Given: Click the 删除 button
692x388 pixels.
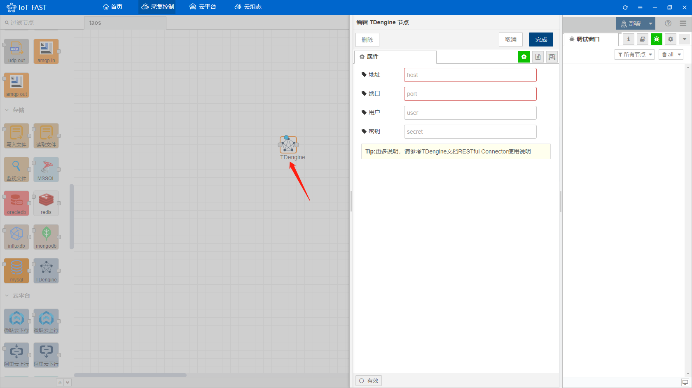Looking at the screenshot, I should coord(367,40).
